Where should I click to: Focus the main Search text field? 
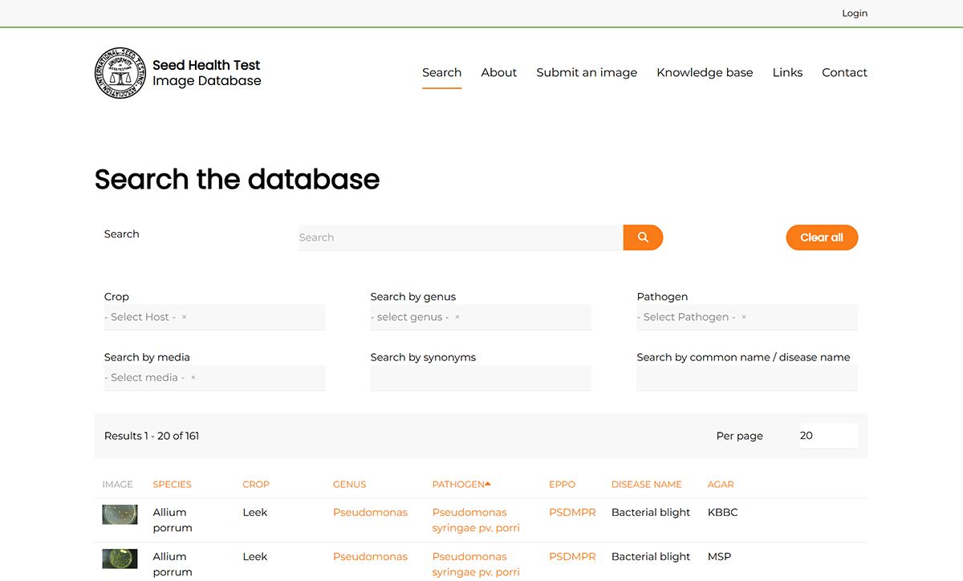click(461, 238)
